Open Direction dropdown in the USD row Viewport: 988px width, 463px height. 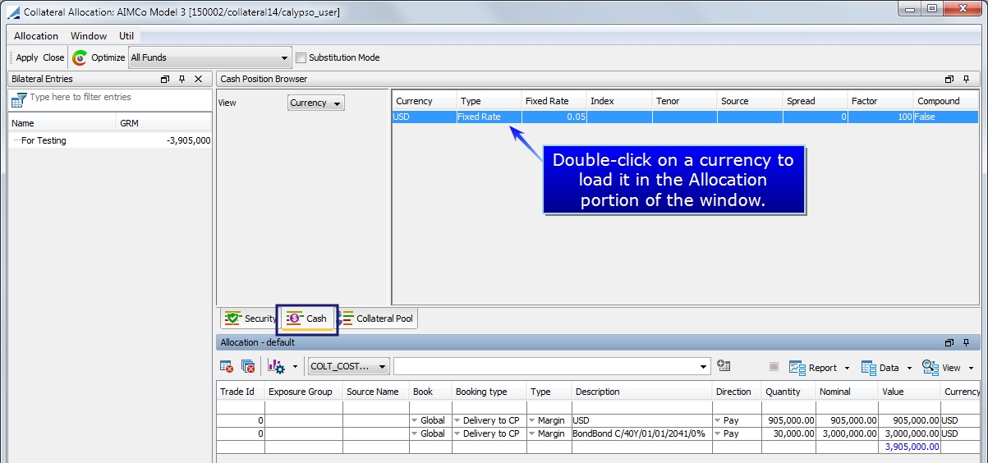click(718, 420)
